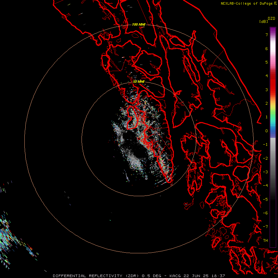This screenshot has height=278, width=278.
Task: Click the 7 value on the color scale
Action: click(x=267, y=35)
